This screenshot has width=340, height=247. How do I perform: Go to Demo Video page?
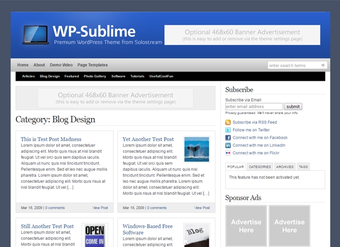pos(61,65)
